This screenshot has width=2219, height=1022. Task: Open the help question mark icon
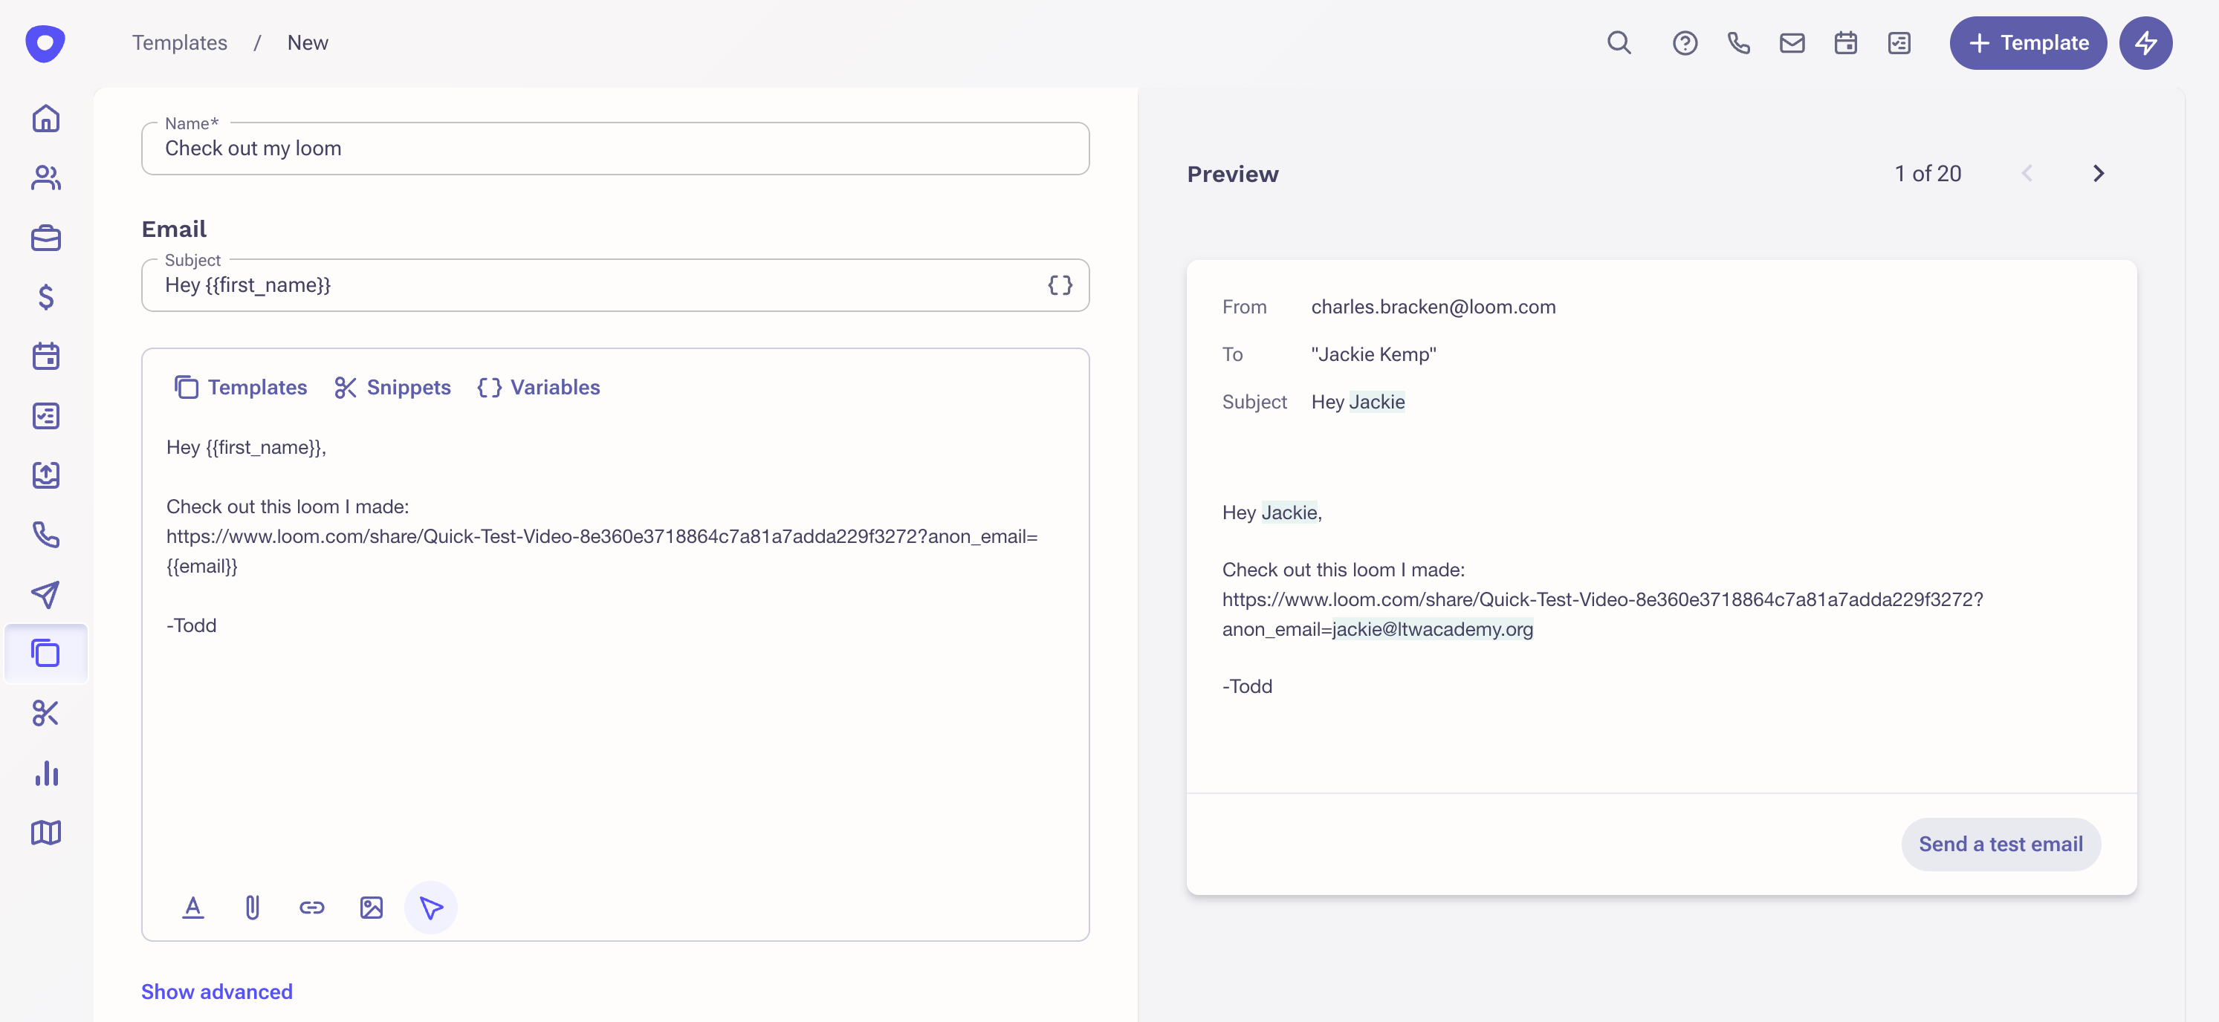(1684, 43)
